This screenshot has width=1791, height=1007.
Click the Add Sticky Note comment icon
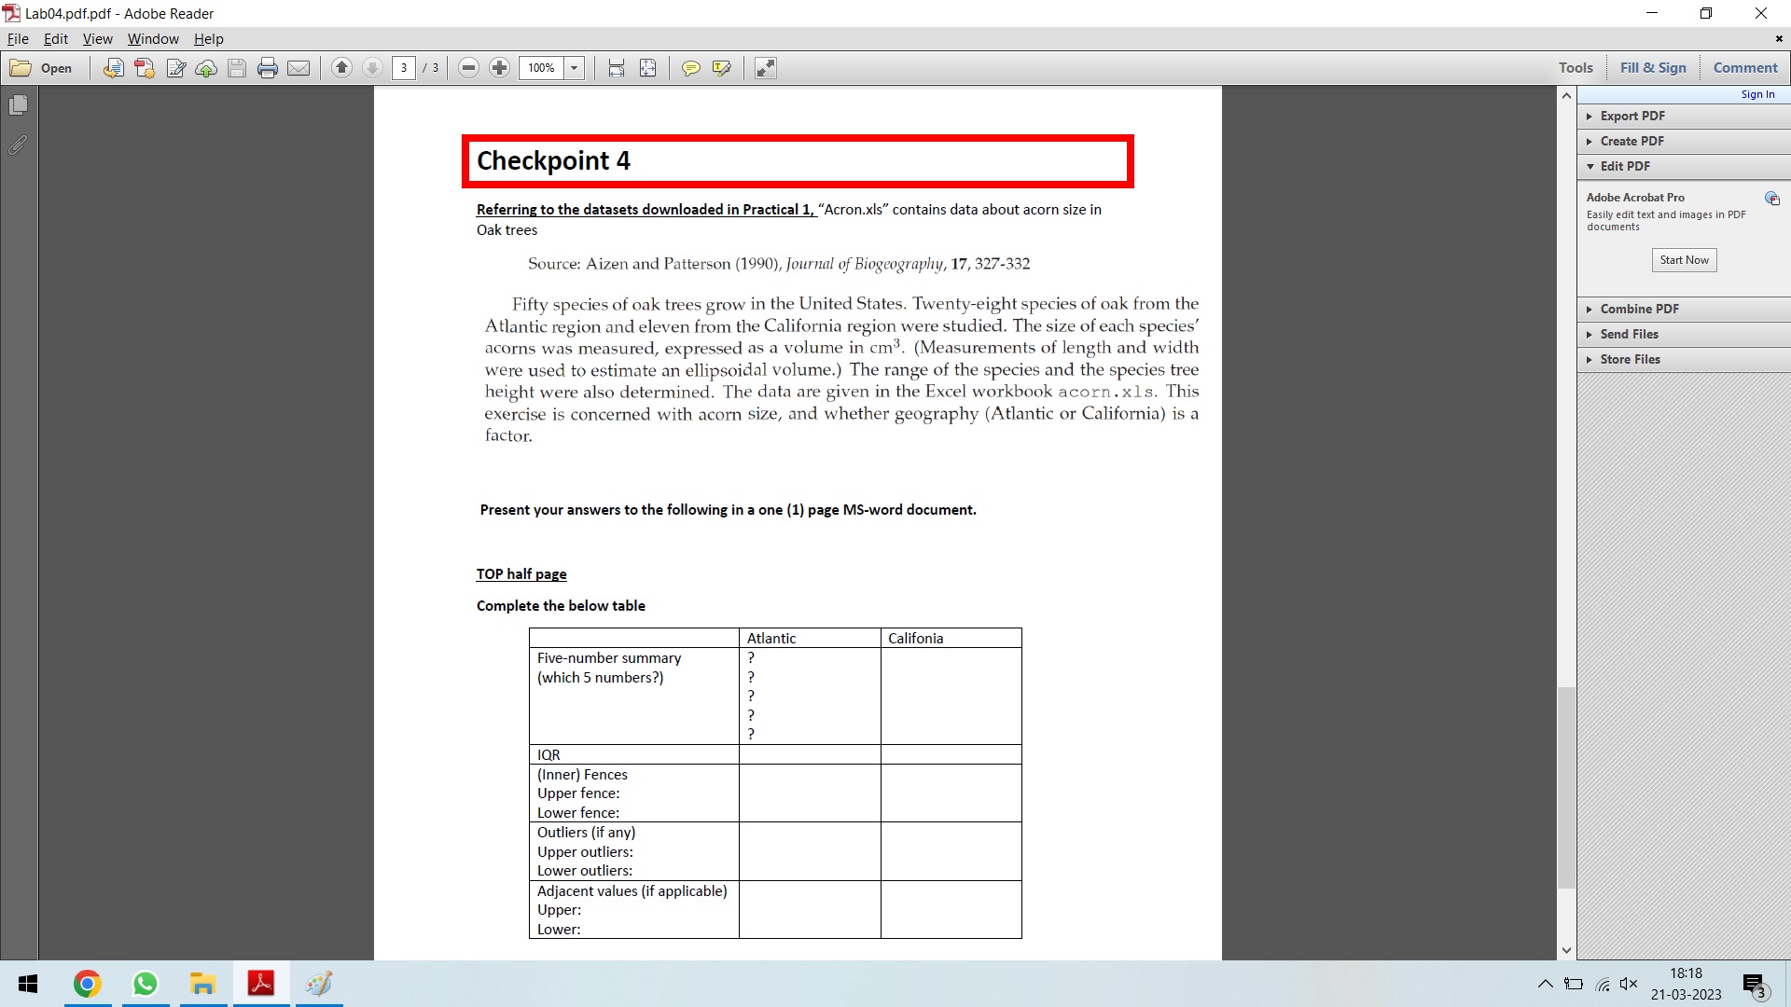pyautogui.click(x=690, y=67)
